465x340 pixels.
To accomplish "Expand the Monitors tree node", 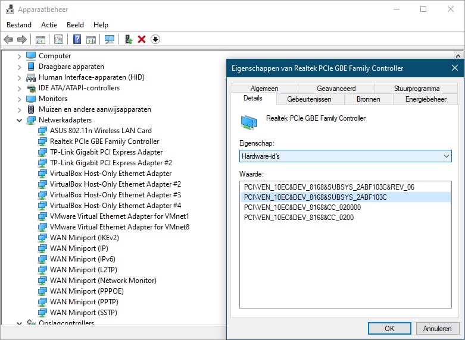I will coord(20,99).
